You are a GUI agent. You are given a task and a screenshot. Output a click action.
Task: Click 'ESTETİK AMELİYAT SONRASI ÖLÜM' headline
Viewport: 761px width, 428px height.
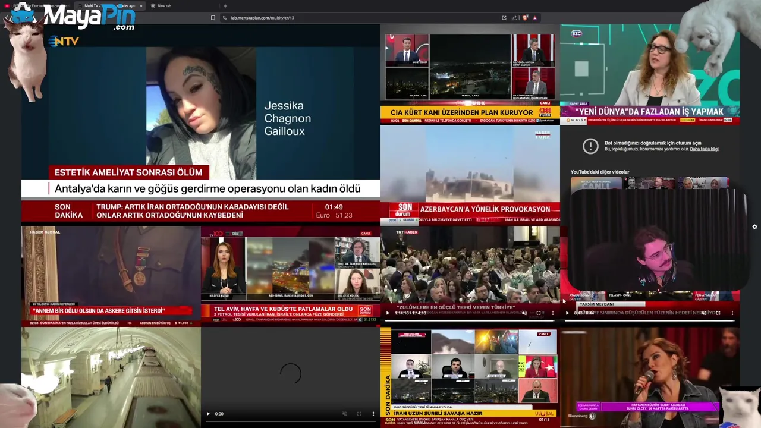[x=128, y=172]
